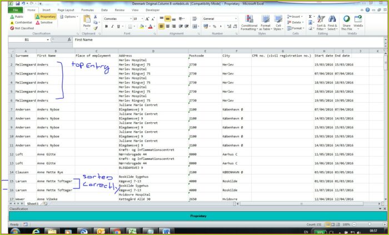
Task: Expand the Classification Options dropdown
Action: pos(69,17)
